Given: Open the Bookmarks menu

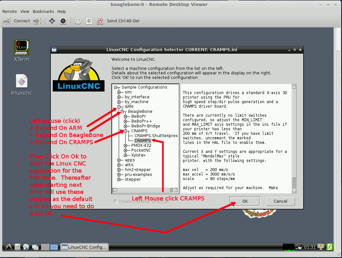Looking at the screenshot, I should [43, 12].
